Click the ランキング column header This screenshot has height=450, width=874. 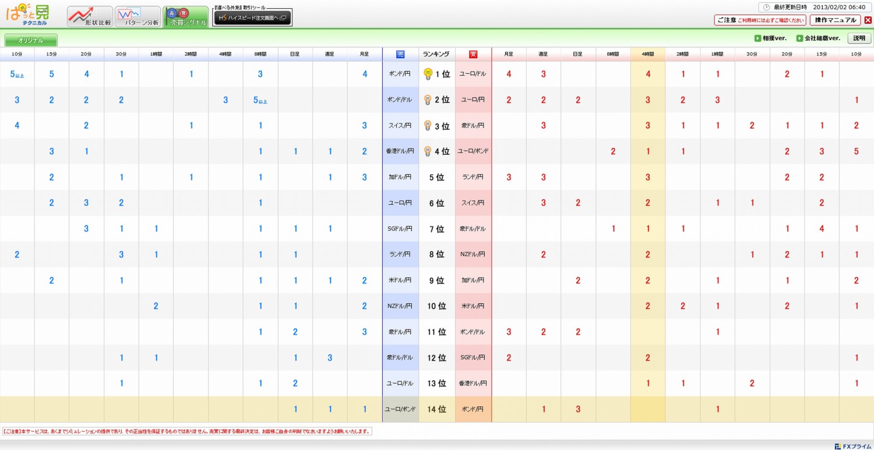point(436,54)
